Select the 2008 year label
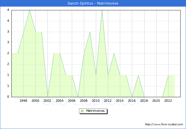 (84, 101)
